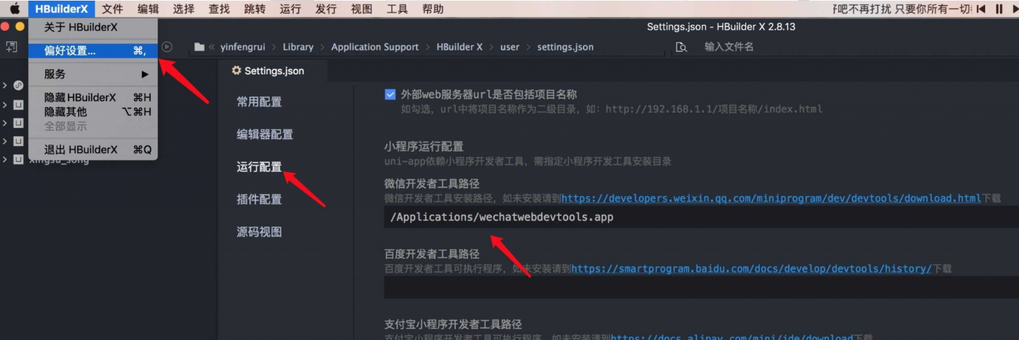Expand the first project tree row
The image size is (1019, 340).
(5, 85)
